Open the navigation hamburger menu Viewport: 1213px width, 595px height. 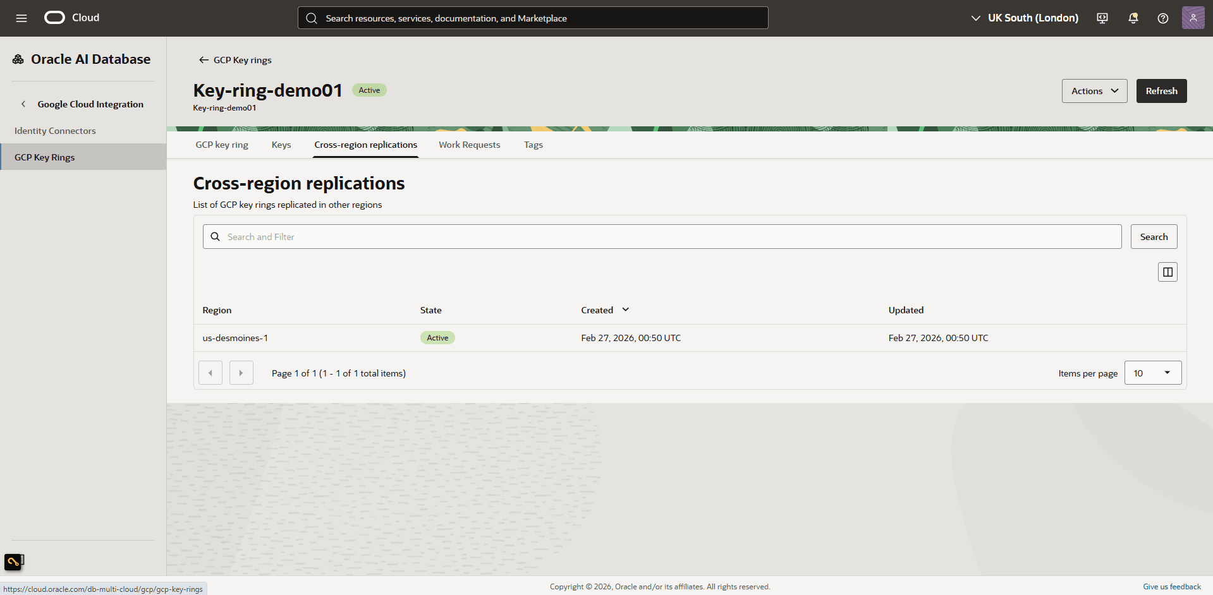pos(21,18)
